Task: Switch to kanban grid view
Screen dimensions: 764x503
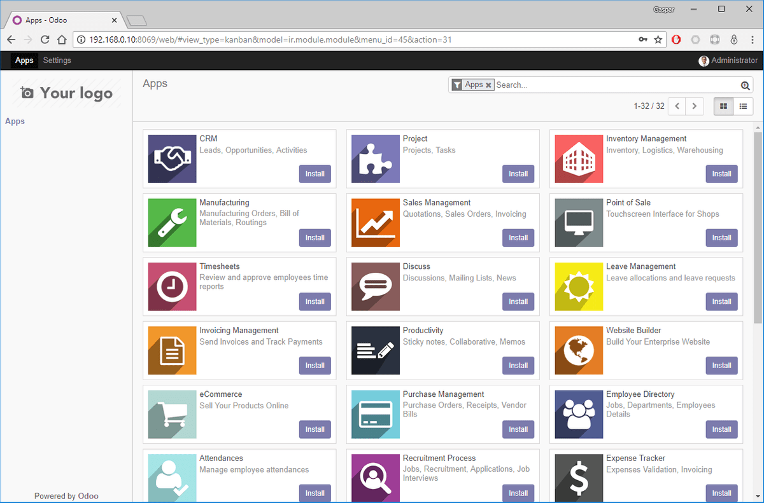Action: click(x=723, y=106)
